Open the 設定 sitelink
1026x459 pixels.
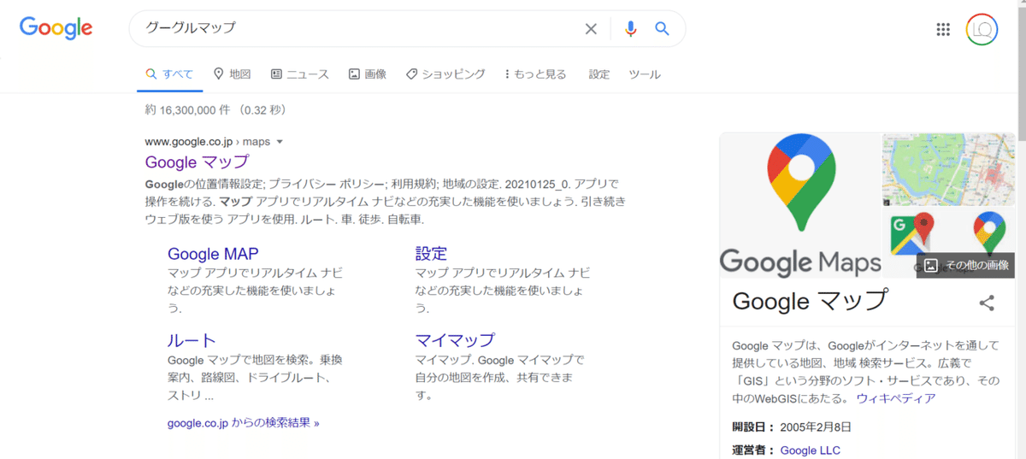431,254
